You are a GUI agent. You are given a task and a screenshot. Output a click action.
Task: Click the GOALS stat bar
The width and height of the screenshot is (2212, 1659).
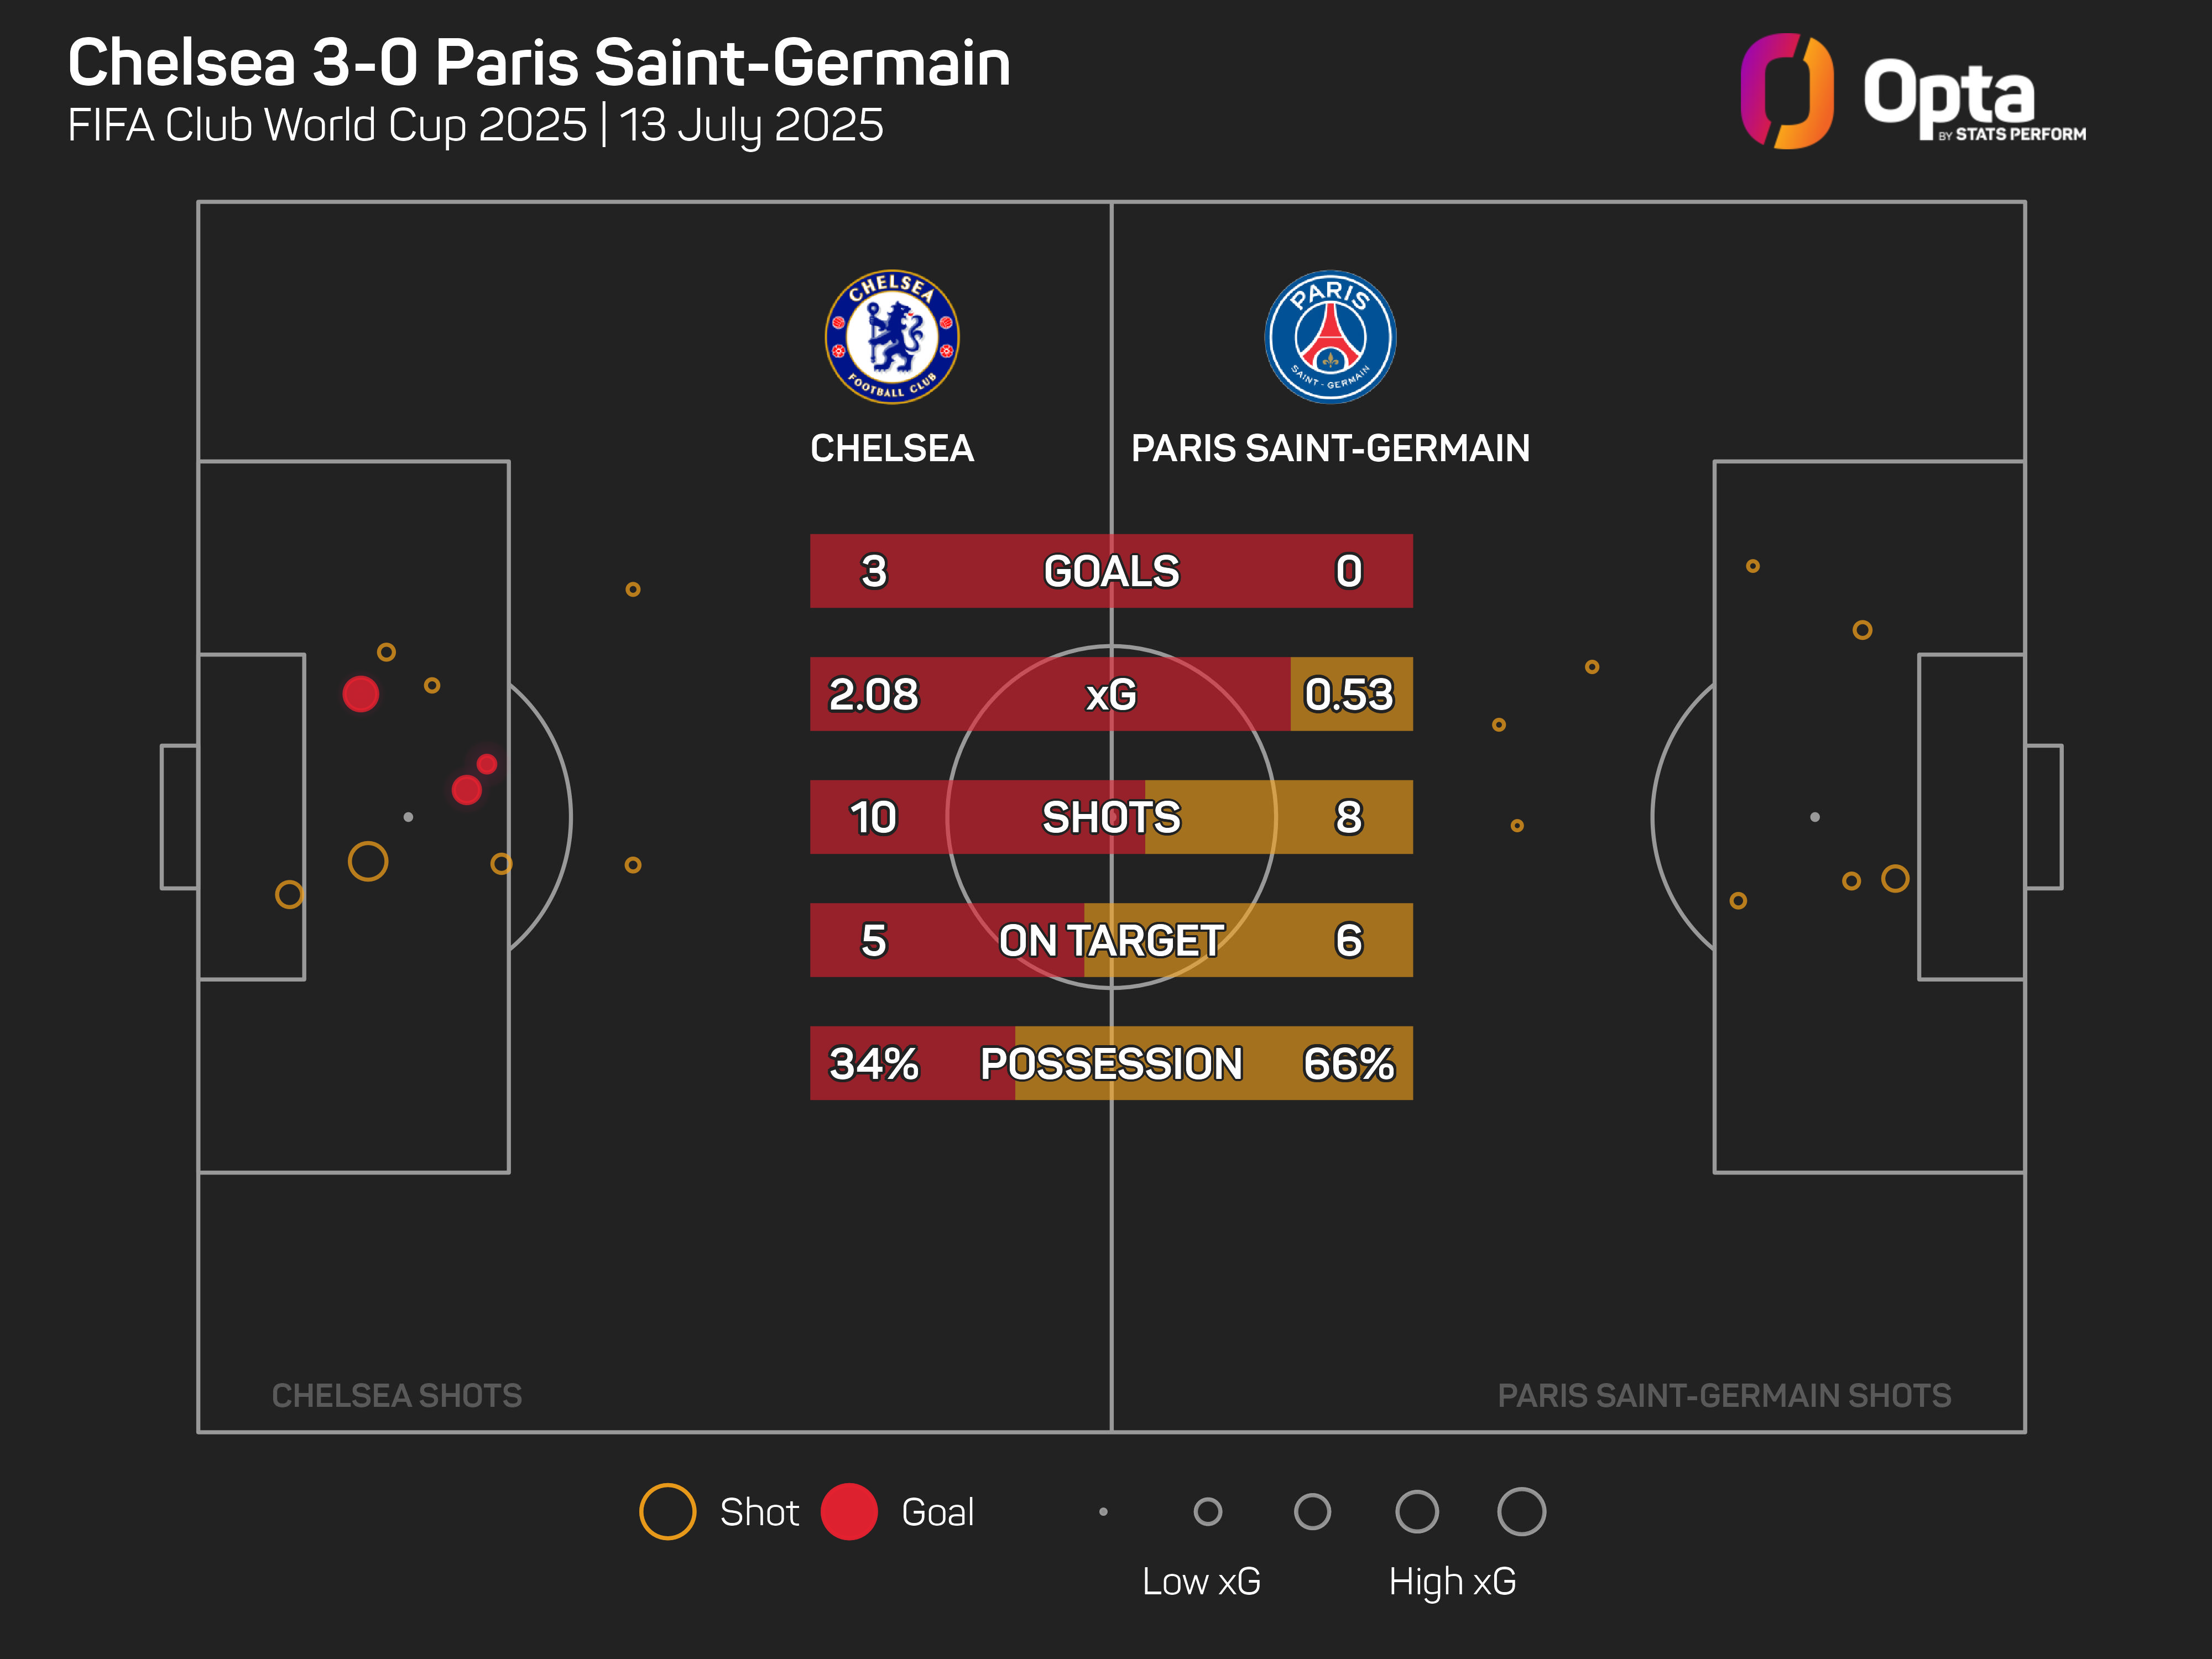click(1111, 571)
